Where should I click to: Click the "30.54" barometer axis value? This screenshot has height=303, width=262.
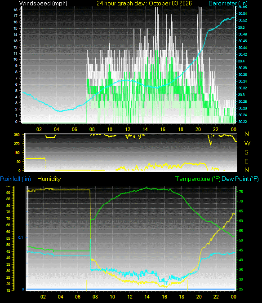pos(243,13)
